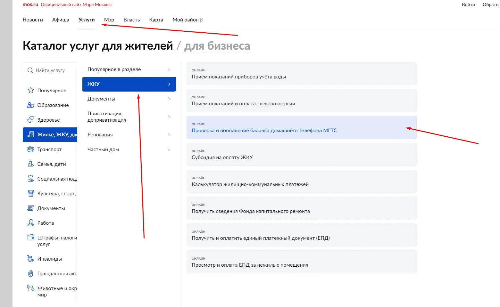The image size is (500, 307).
Task: Click the Войти login link
Action: 468,4
